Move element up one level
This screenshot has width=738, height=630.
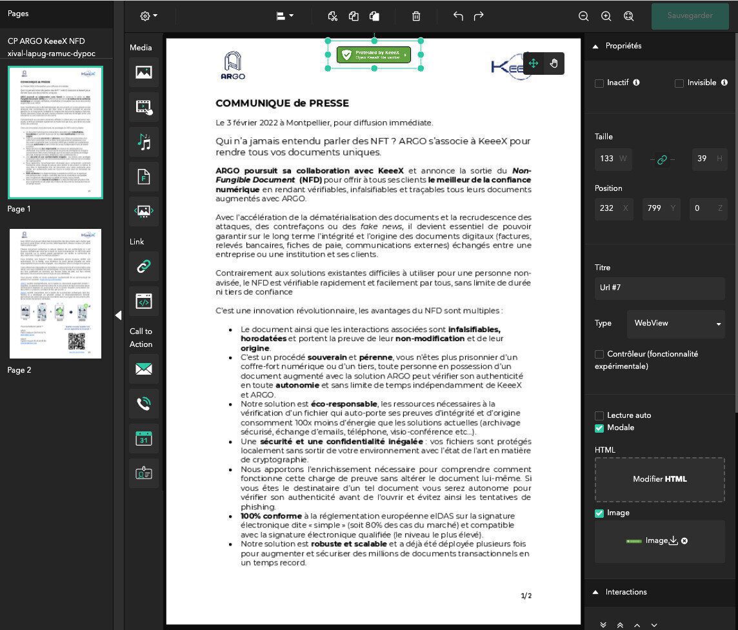(637, 625)
